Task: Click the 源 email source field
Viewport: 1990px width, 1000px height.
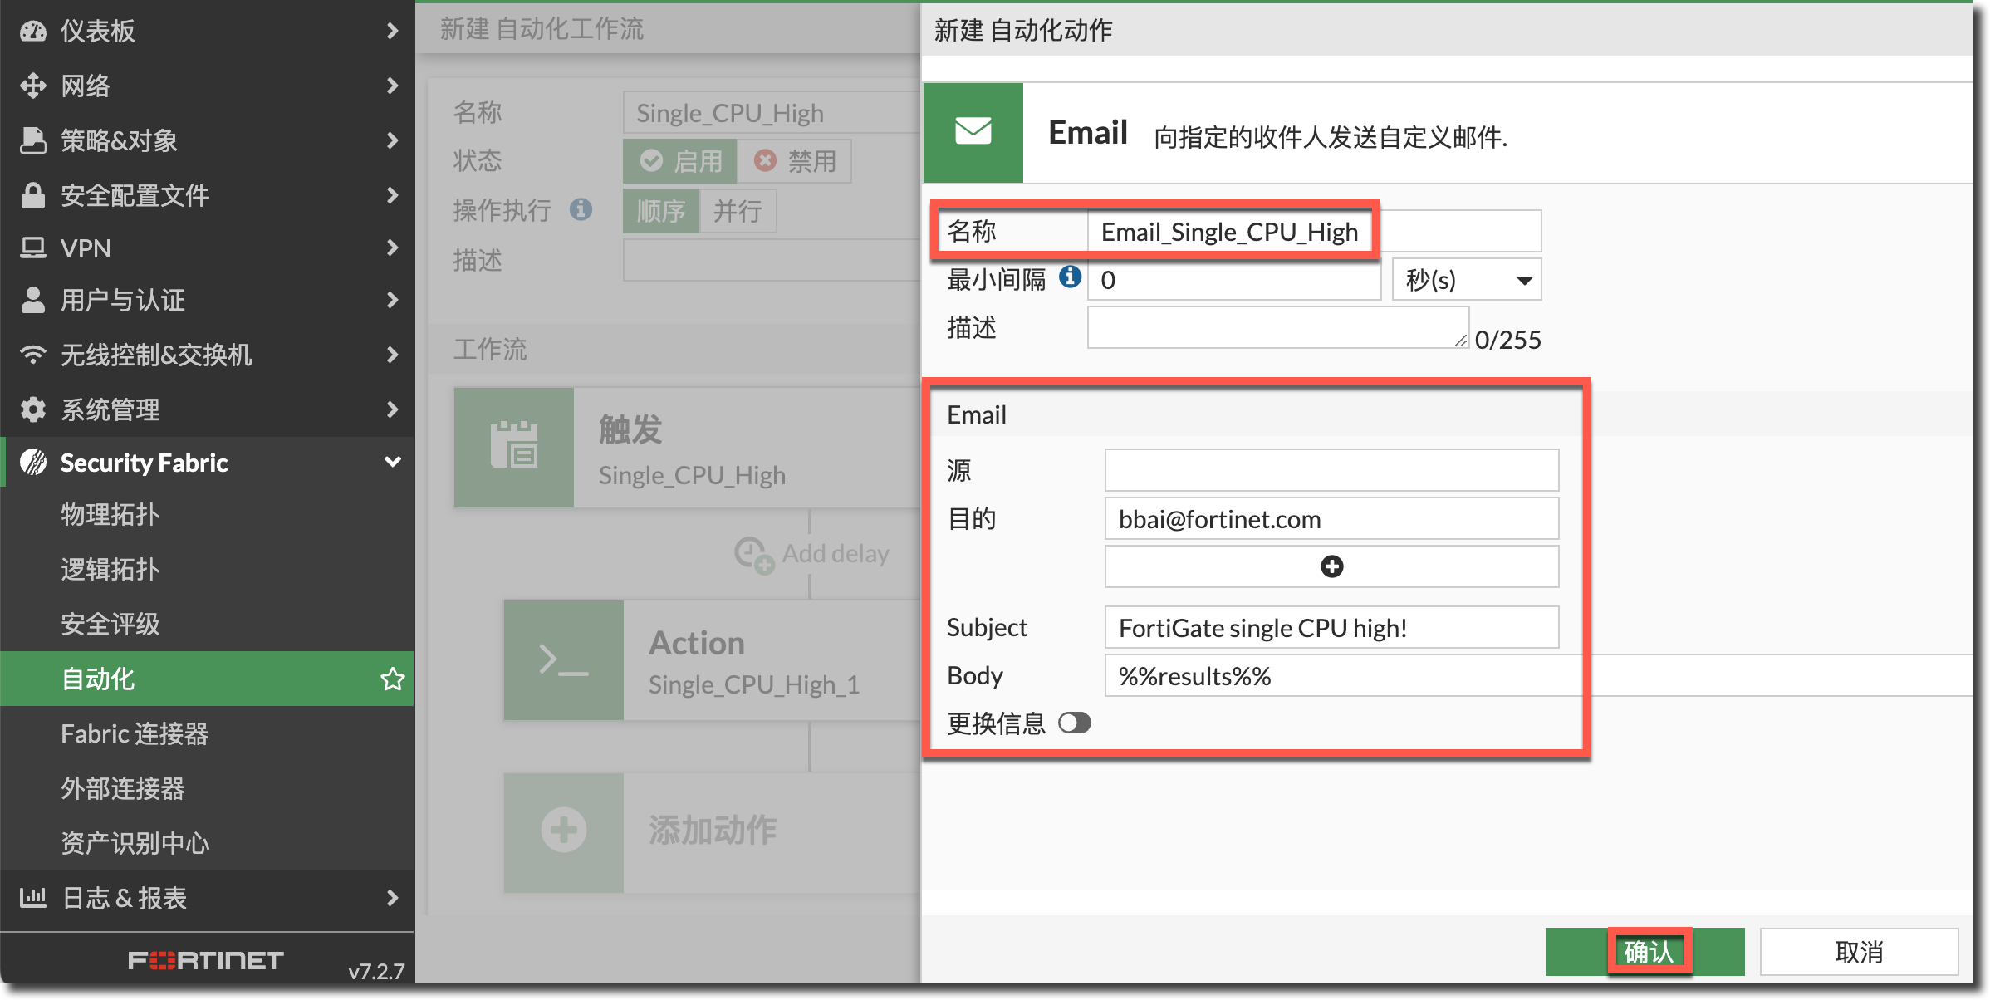Action: [x=1331, y=471]
